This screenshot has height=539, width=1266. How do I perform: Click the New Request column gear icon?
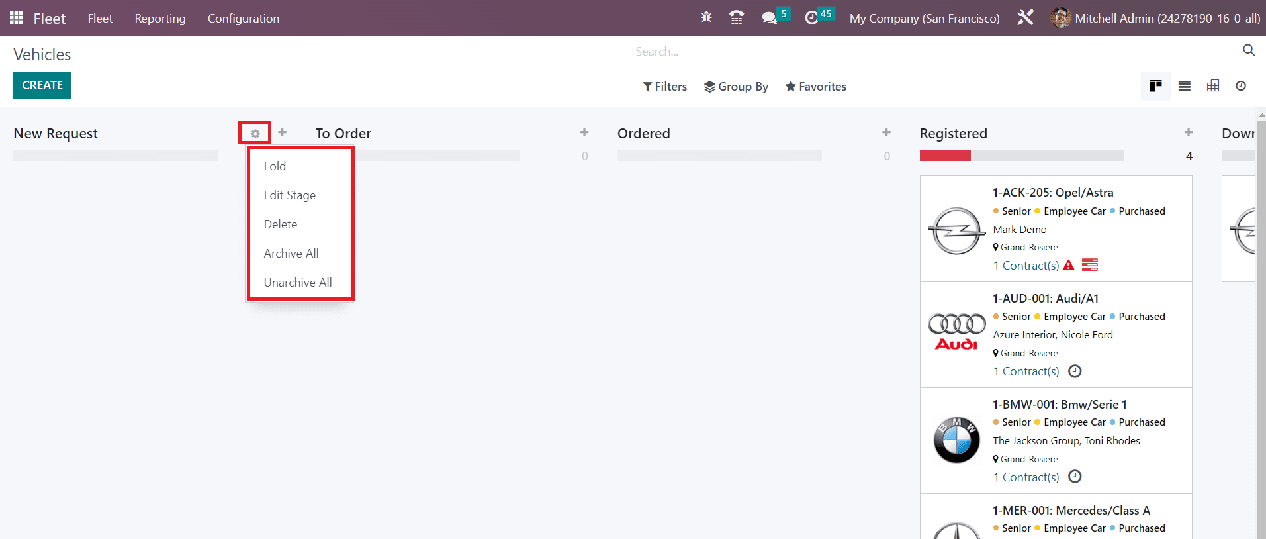point(255,133)
